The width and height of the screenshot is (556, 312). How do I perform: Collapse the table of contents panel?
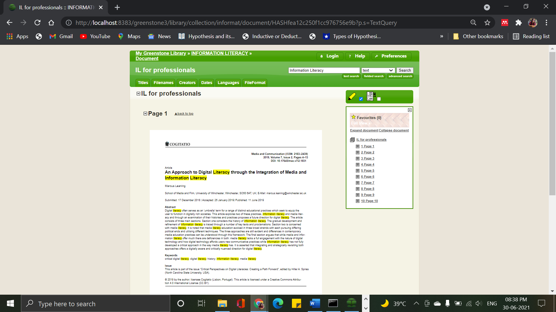[x=410, y=110]
